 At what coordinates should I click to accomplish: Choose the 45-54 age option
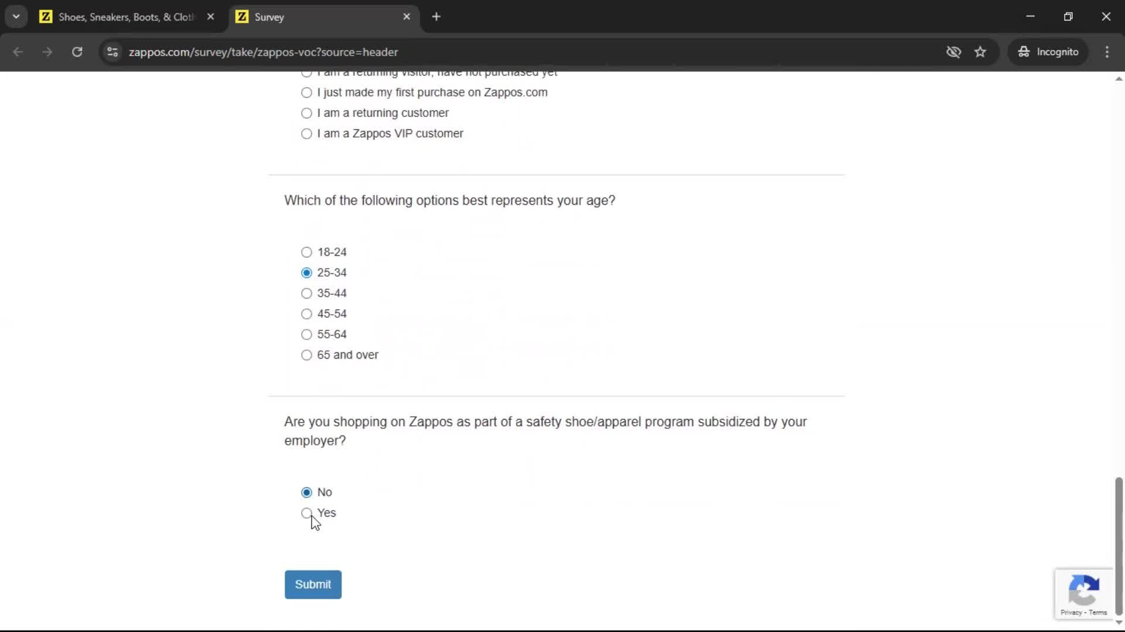306,314
